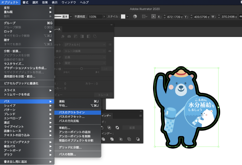The image size is (242, 165).
Task: Open the ヘルプ menu
Action: coord(84,2)
